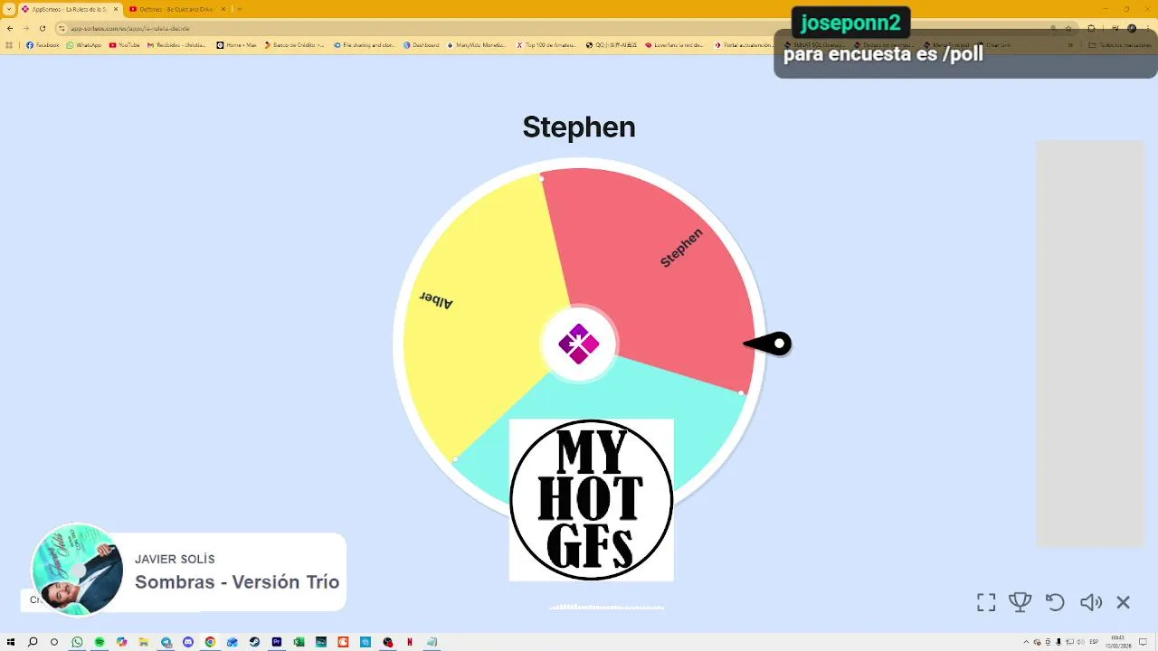
Task: Open the Chrome three-dot menu
Action: pyautogui.click(x=1147, y=28)
